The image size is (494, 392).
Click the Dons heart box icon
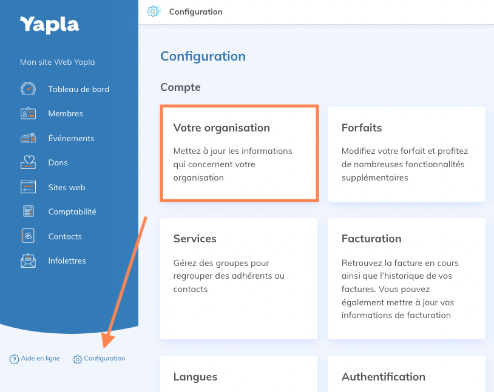tap(28, 162)
